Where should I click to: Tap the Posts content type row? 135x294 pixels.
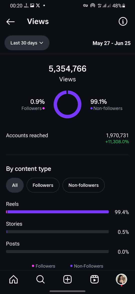(x=67, y=248)
